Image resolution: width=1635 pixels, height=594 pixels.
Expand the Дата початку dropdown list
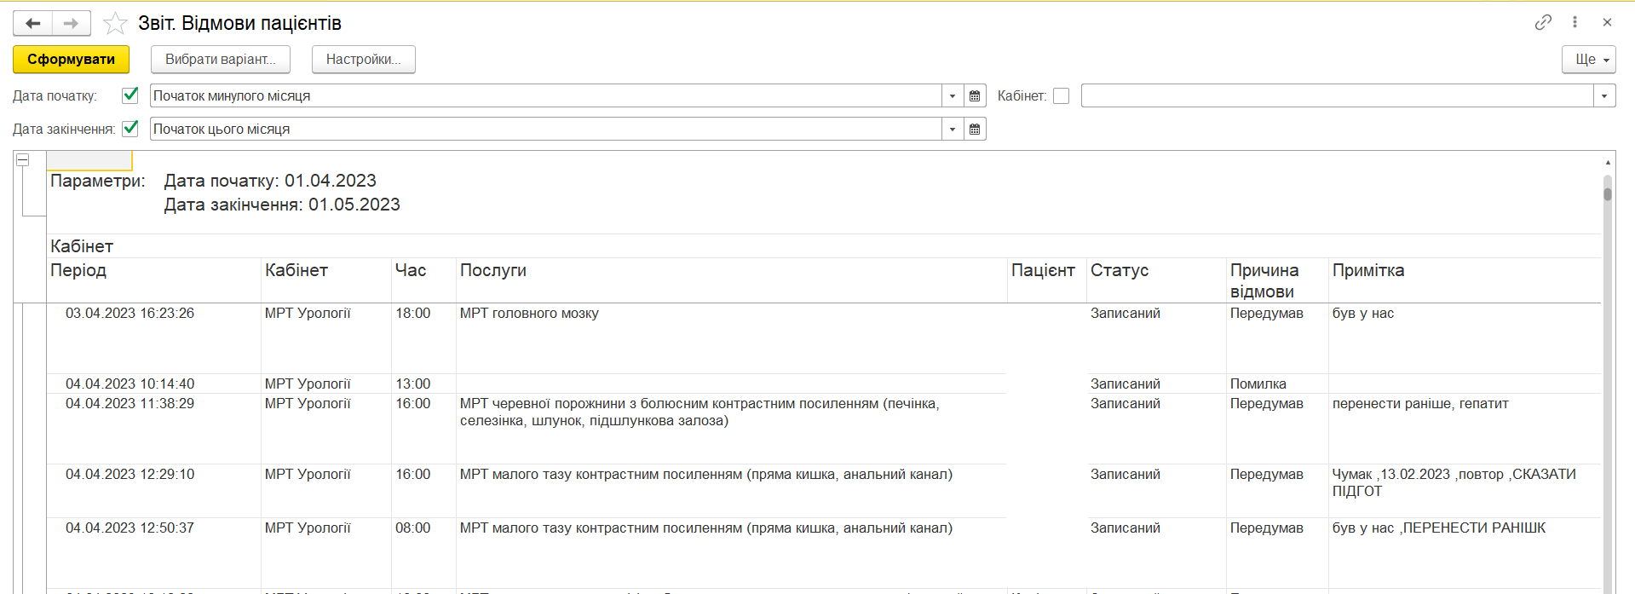pos(953,95)
